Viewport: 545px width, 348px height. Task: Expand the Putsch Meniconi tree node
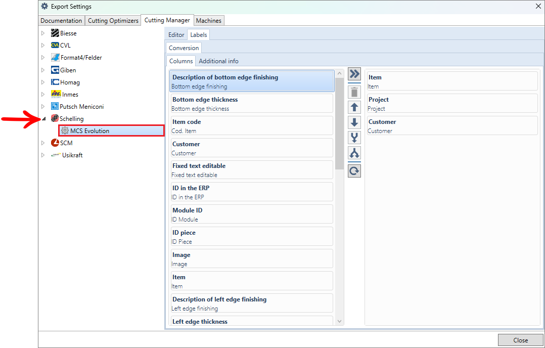coord(43,106)
